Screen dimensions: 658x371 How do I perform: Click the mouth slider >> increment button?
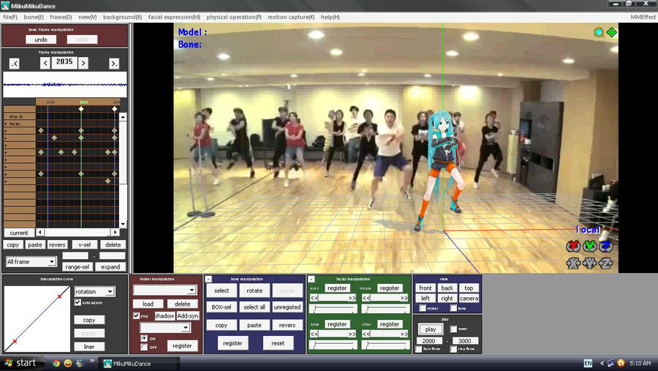[x=404, y=298]
